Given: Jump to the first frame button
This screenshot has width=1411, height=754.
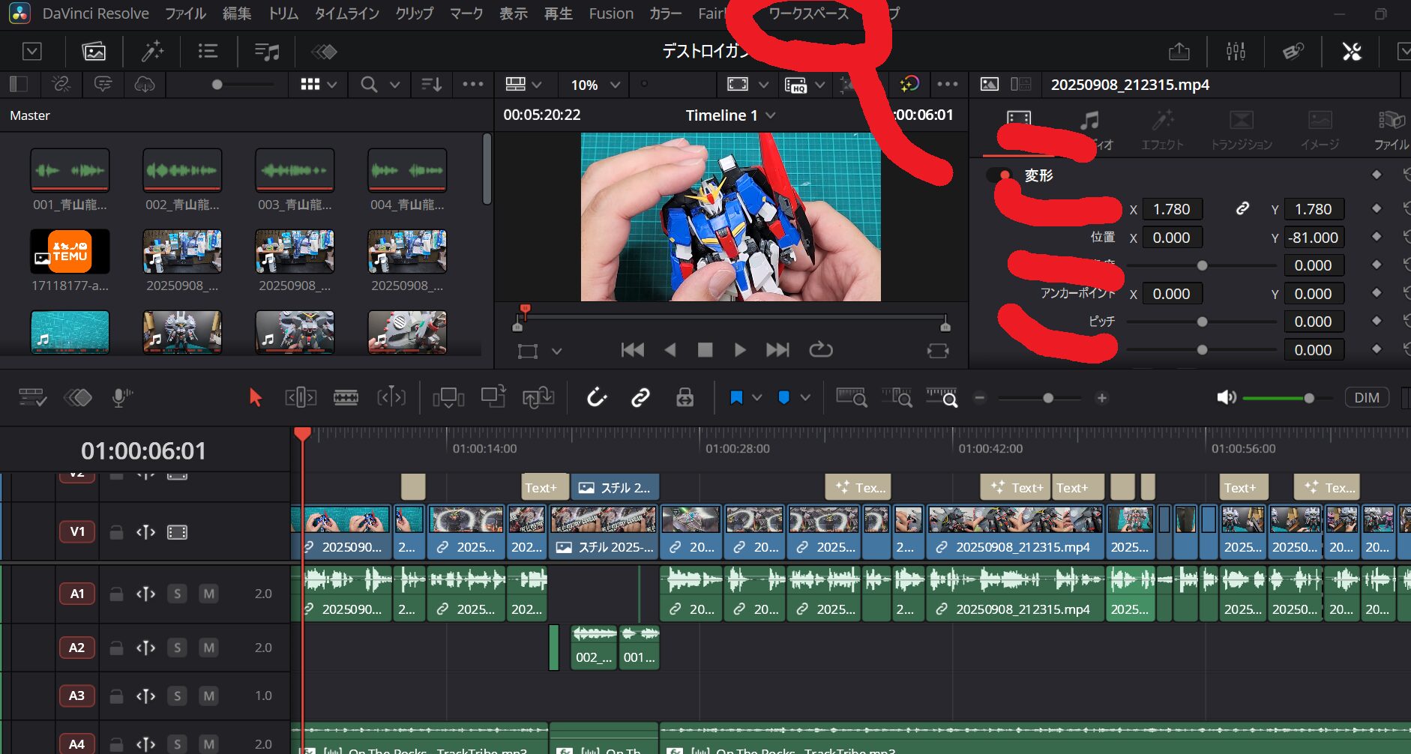Looking at the screenshot, I should point(633,349).
